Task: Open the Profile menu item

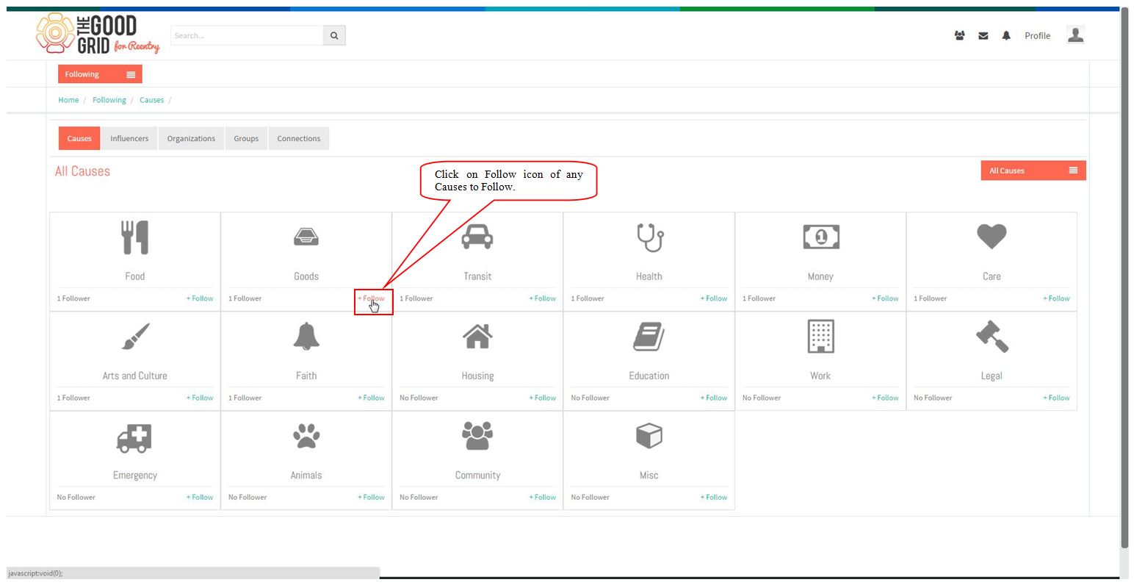Action: [x=1037, y=35]
